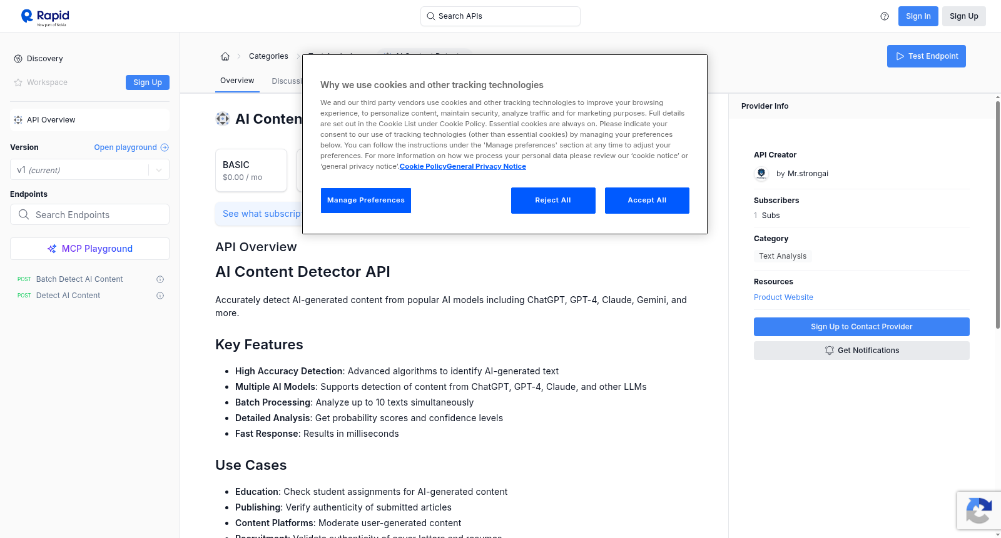Screen dimensions: 1001x538
Task: Click the Mr.strongai creator name
Action: [808, 174]
